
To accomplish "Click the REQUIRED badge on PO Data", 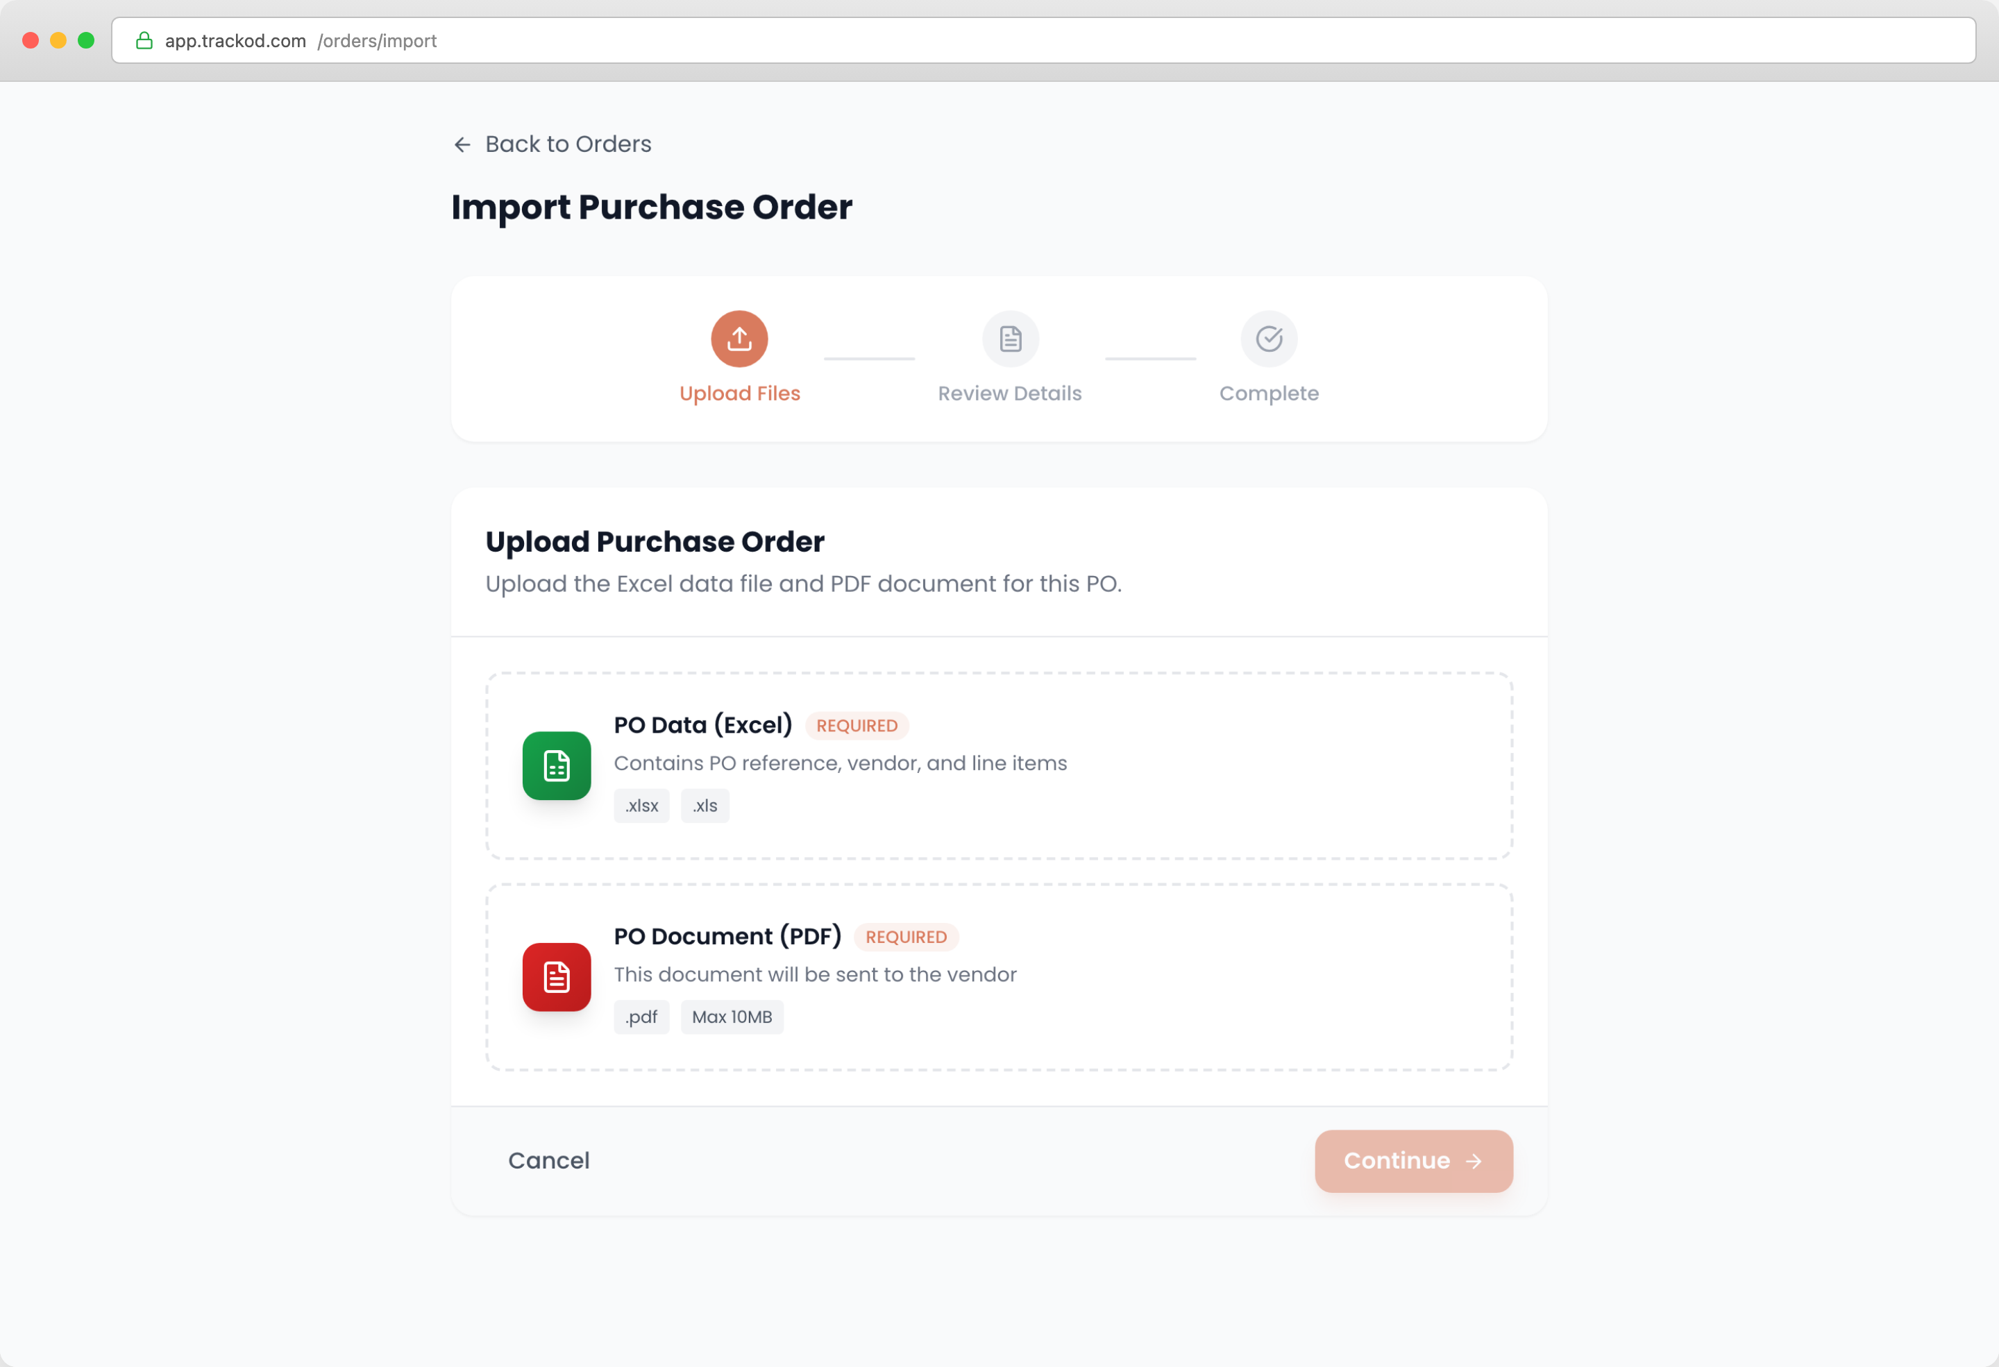I will tap(857, 724).
